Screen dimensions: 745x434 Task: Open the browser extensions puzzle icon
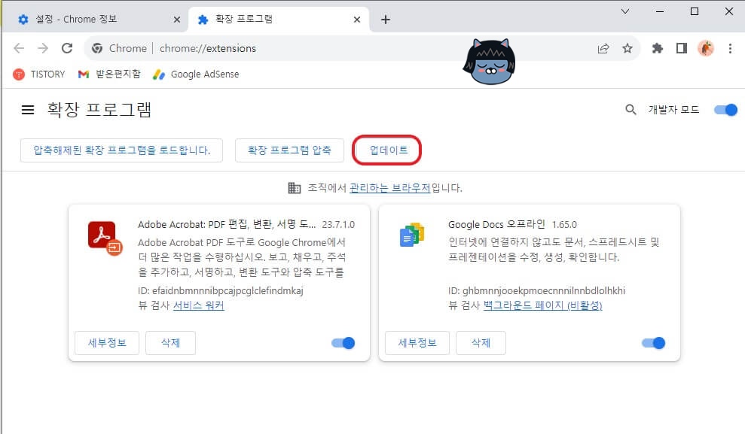[x=656, y=47]
